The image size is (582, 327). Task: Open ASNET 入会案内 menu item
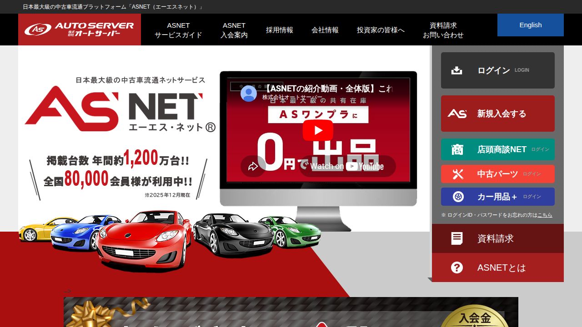234,30
